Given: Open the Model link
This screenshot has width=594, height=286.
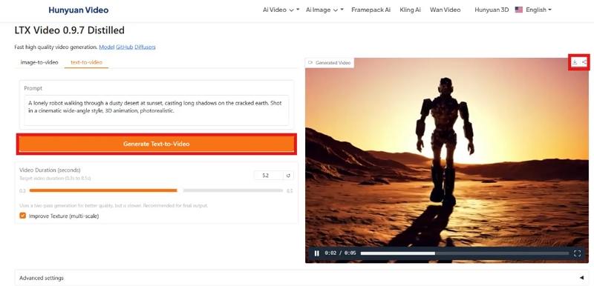Looking at the screenshot, I should 106,47.
